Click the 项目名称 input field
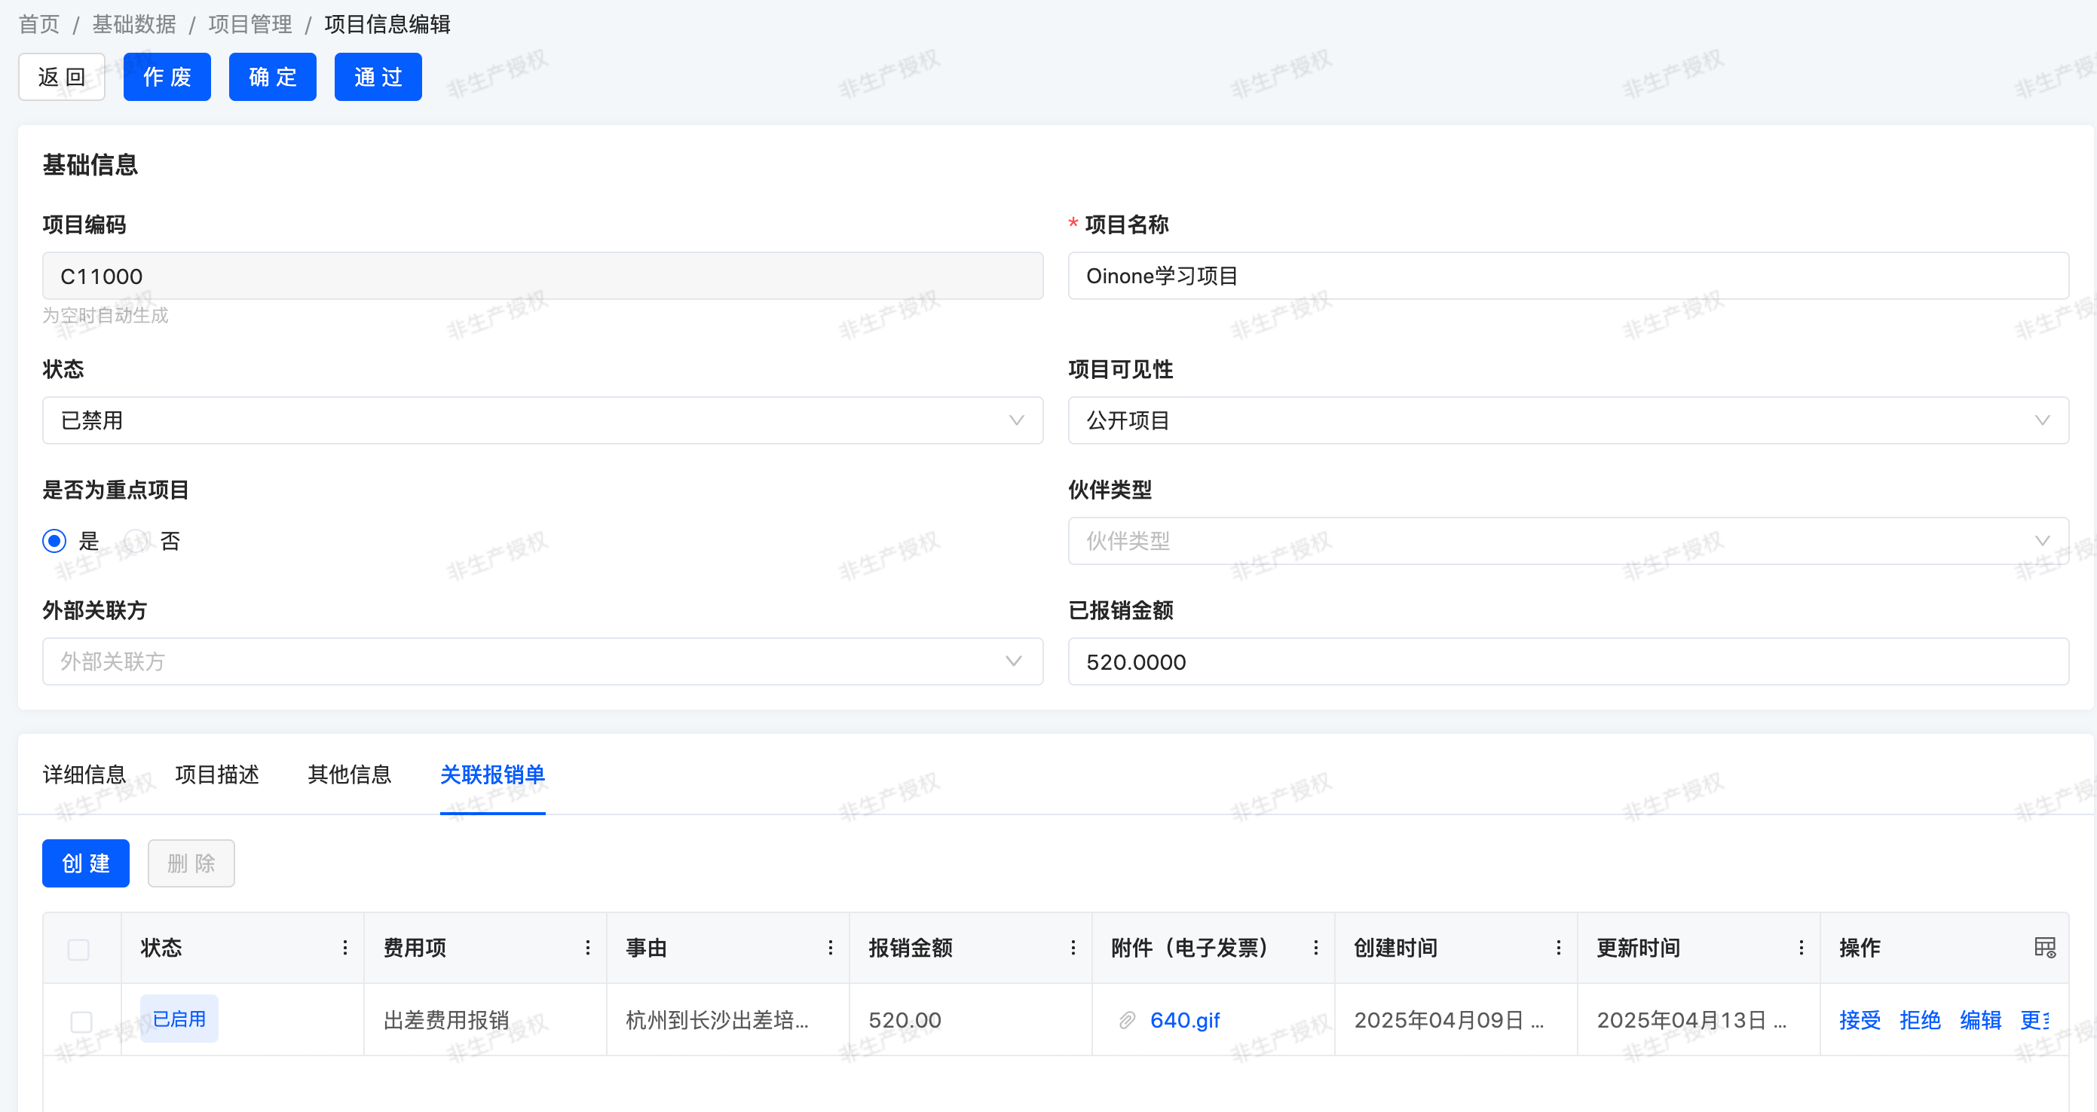The width and height of the screenshot is (2097, 1112). pos(1568,276)
